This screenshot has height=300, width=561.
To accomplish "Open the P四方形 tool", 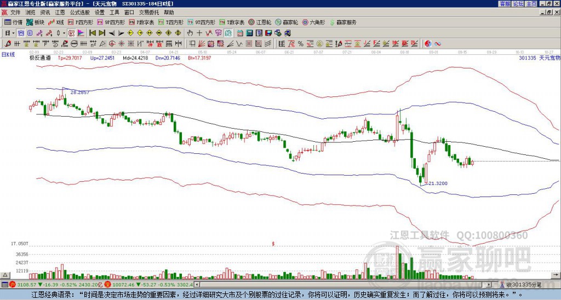I will click(x=81, y=22).
